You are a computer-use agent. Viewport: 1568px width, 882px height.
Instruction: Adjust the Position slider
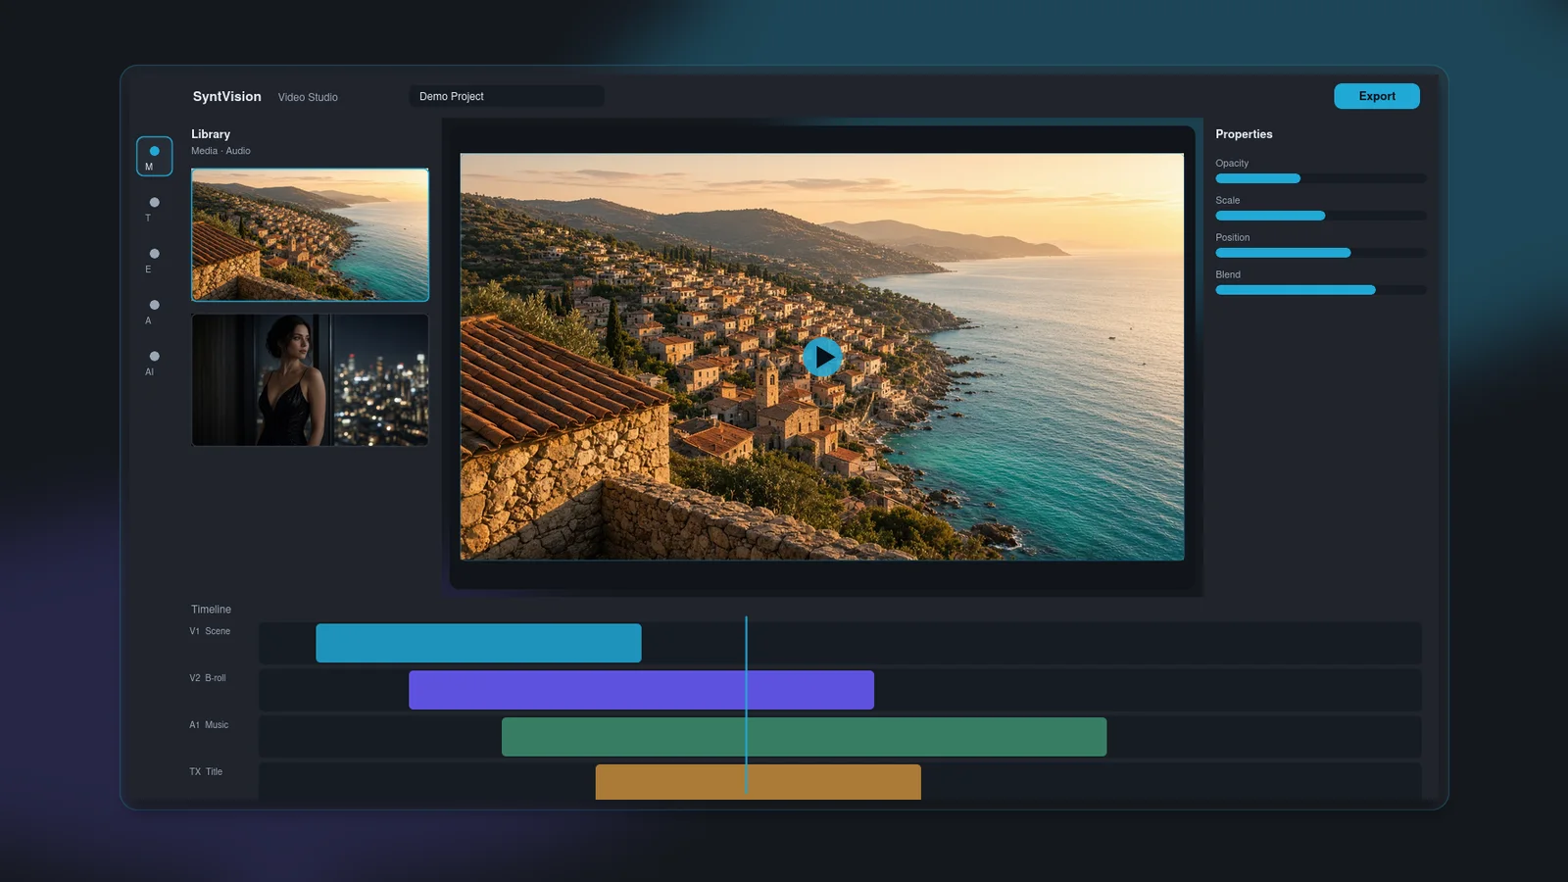(1320, 253)
